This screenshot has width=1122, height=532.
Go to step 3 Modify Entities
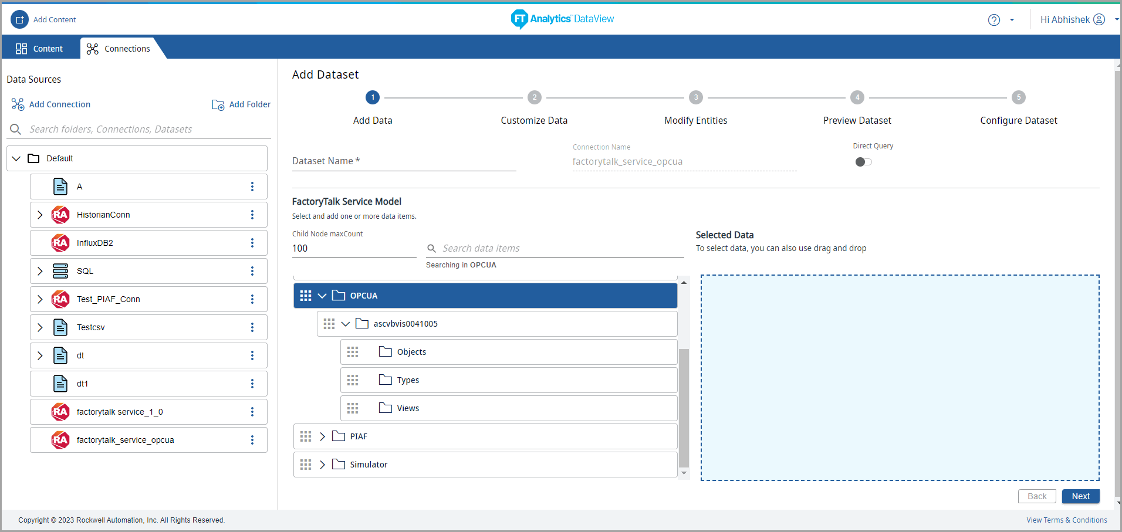(695, 97)
